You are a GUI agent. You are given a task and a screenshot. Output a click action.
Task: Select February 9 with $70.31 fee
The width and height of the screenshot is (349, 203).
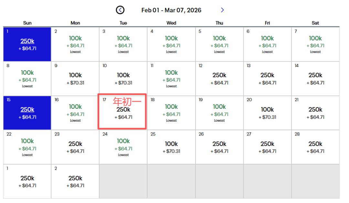tap(75, 79)
